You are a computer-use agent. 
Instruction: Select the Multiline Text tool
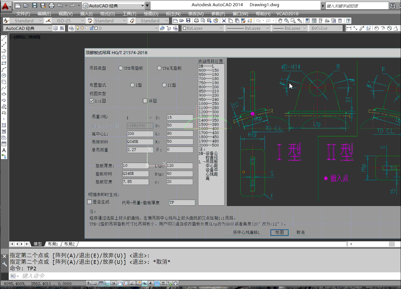(x=4, y=150)
